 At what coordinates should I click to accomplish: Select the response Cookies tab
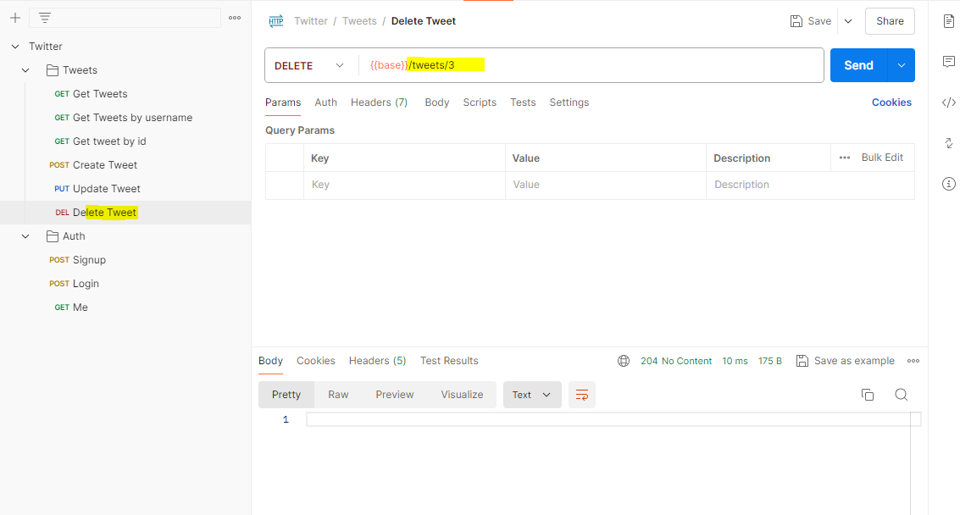pos(316,361)
